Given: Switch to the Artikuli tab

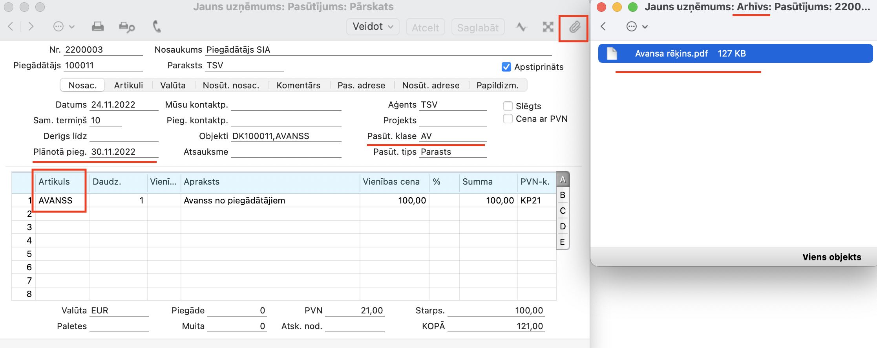Looking at the screenshot, I should click(x=128, y=85).
